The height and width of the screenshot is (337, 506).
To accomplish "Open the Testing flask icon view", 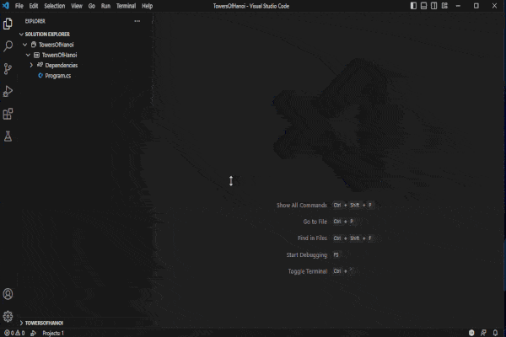I will (8, 136).
